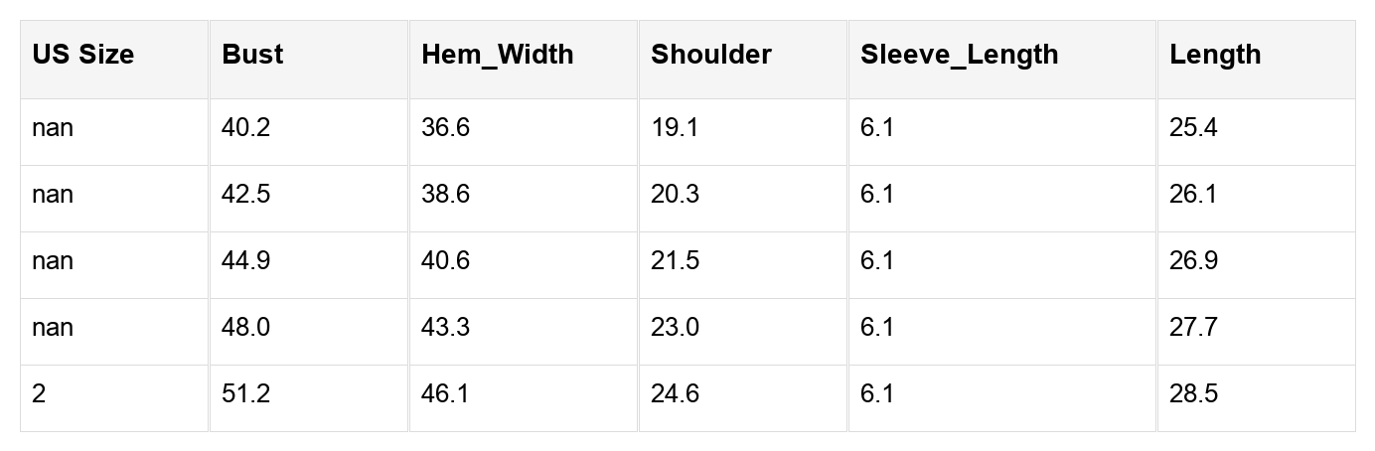Select the Hem_Width value 40.6

pos(445,261)
